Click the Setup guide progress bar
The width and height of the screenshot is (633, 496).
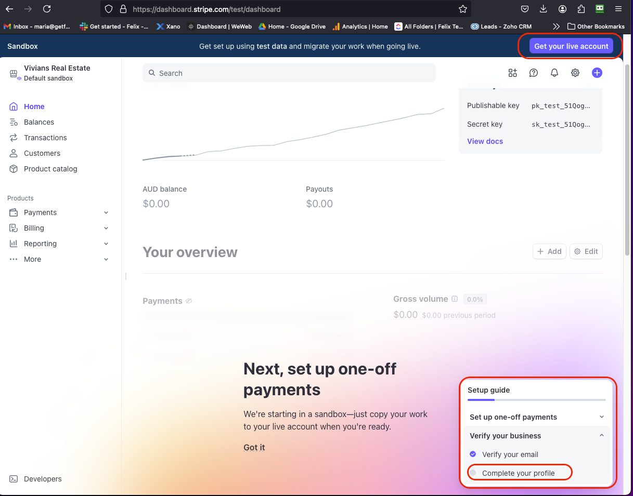click(x=537, y=400)
